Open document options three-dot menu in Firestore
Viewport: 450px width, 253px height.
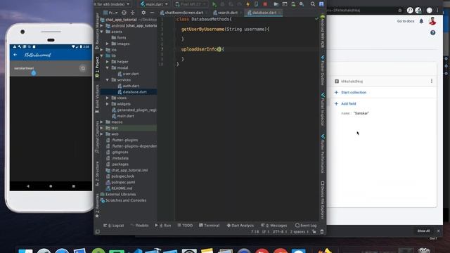pos(432,82)
